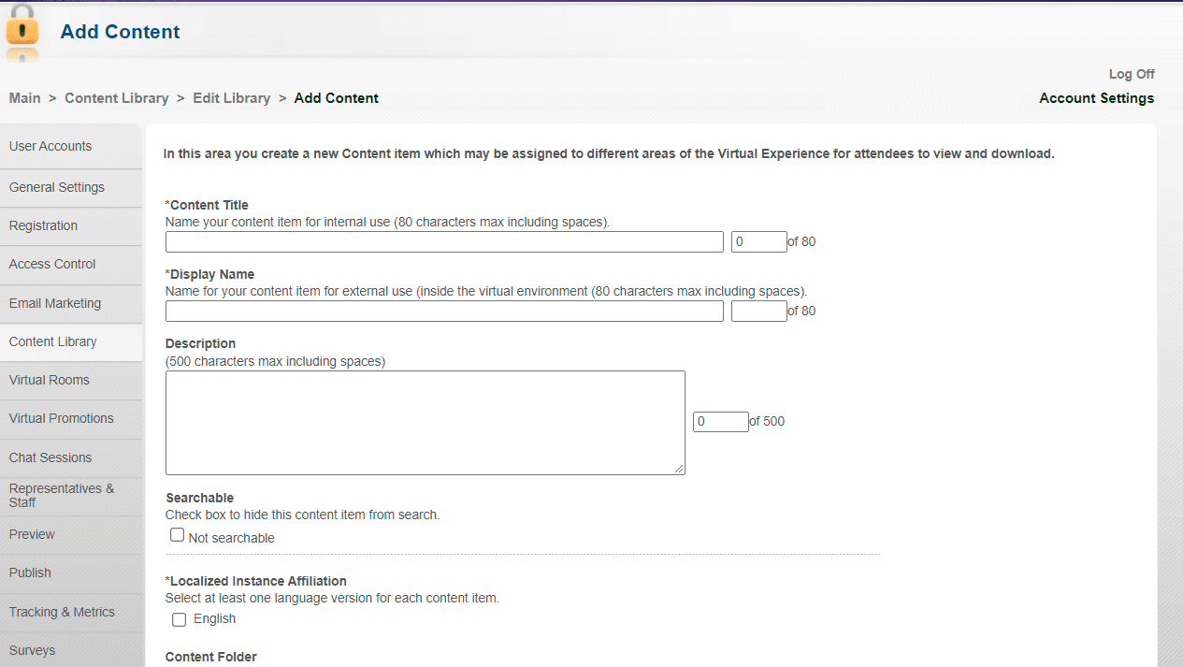Click inside the Description text area
Image resolution: width=1183 pixels, height=667 pixels.
(x=425, y=423)
